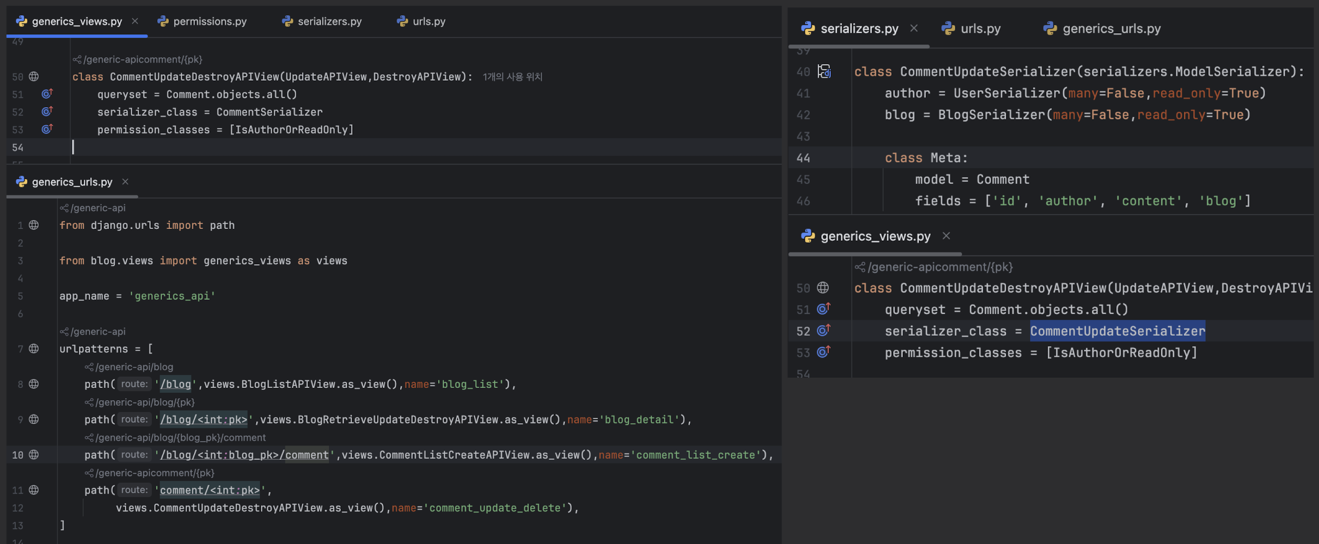Click override icon beside permission_classes in right pane
Image resolution: width=1319 pixels, height=544 pixels.
[824, 352]
